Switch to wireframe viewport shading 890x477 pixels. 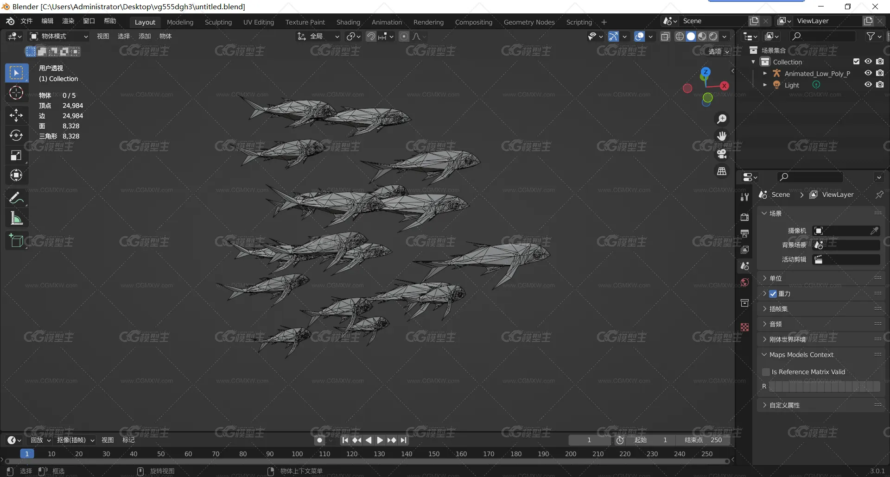coord(680,36)
